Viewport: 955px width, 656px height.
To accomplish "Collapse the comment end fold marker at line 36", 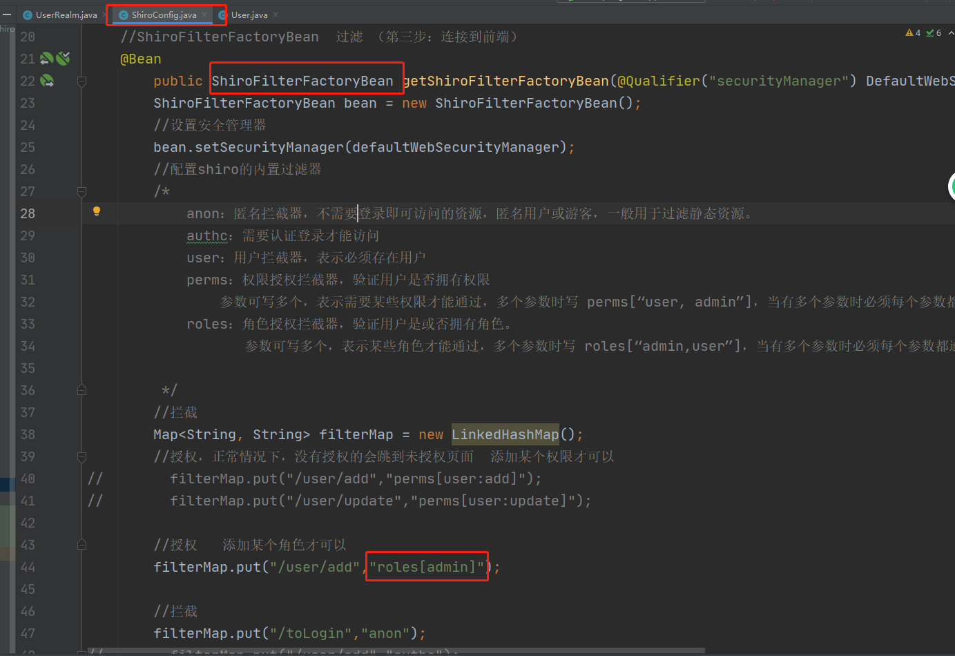I will point(81,390).
